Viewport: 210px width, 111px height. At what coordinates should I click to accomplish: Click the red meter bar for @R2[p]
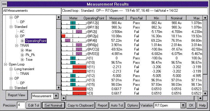pos(63,36)
